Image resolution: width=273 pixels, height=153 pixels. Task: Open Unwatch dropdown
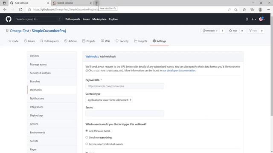[x=210, y=31]
